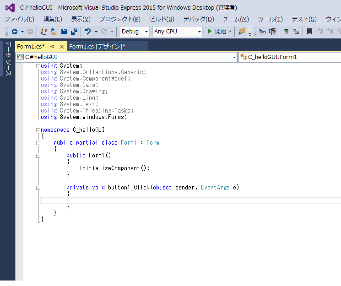The width and height of the screenshot is (341, 286).
Task: Navigate forward with the forward arrow
Action: 30,32
